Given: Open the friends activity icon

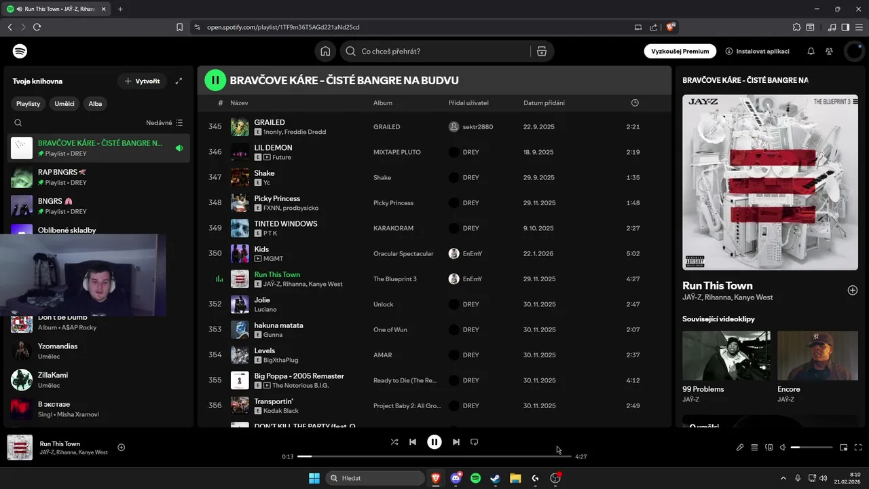Looking at the screenshot, I should click(x=829, y=51).
